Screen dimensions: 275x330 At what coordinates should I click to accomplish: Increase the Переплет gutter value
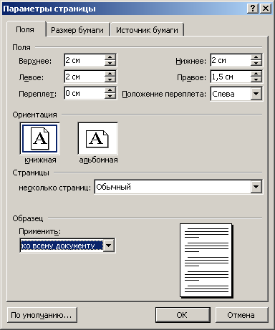pyautogui.click(x=110, y=90)
